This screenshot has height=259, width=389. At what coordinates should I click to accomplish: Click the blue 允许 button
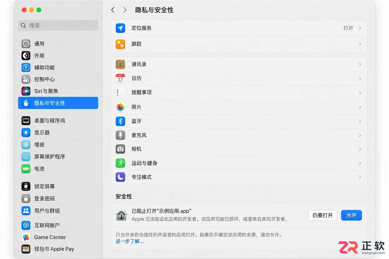click(x=351, y=215)
